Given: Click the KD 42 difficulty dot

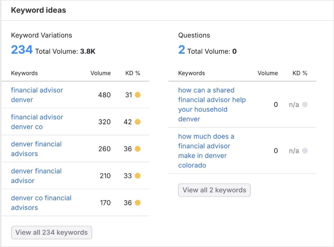Looking at the screenshot, I should coord(138,122).
